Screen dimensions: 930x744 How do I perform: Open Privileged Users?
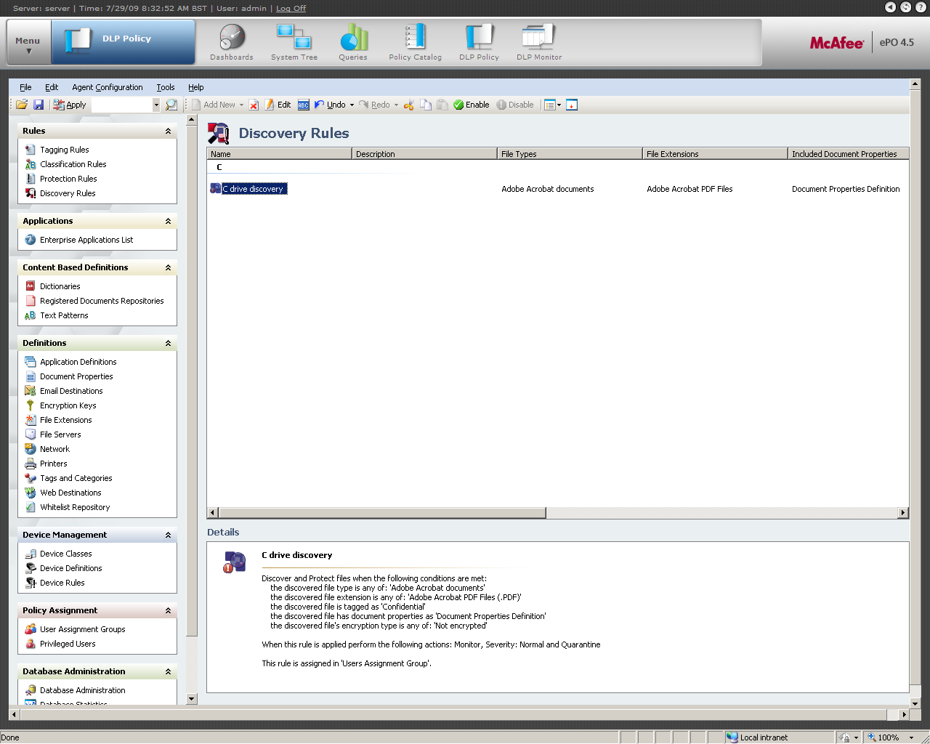(68, 644)
